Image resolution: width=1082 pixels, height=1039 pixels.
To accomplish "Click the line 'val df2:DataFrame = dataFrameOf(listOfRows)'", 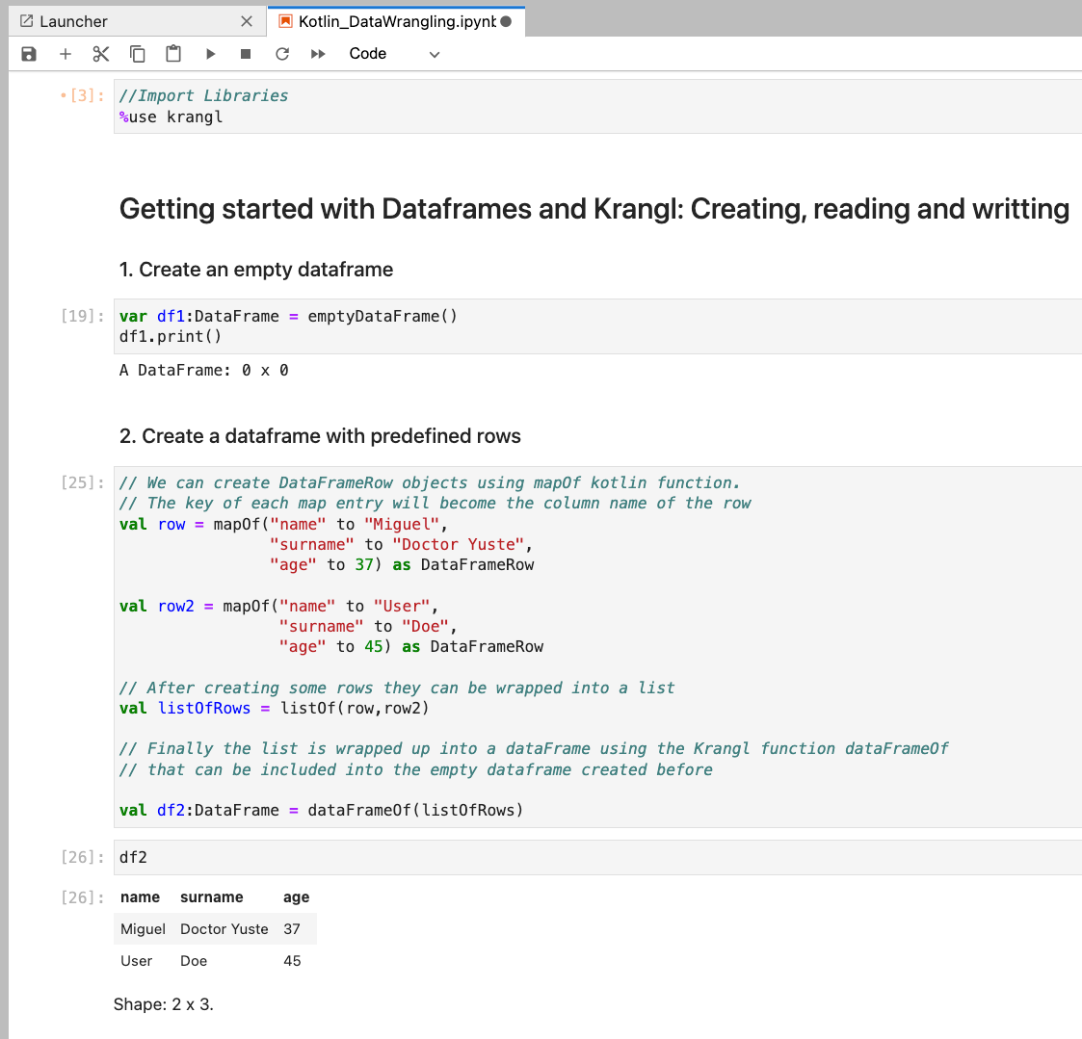I will [321, 810].
